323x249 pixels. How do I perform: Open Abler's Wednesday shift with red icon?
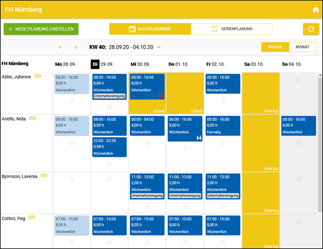[147, 87]
